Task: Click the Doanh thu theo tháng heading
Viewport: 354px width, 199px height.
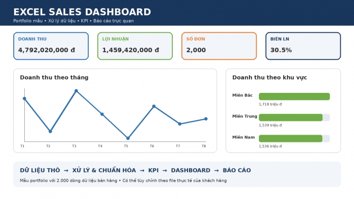Action: (54, 78)
